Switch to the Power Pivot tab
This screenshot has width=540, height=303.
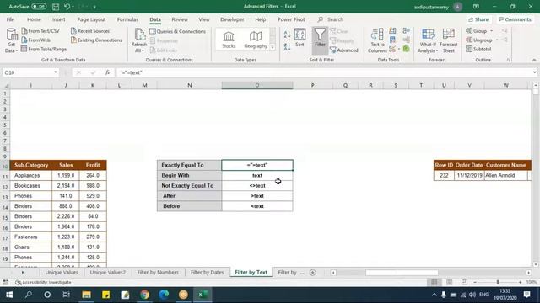(x=291, y=19)
